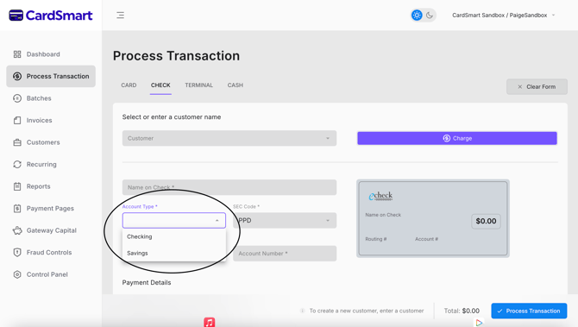The height and width of the screenshot is (327, 578).
Task: Switch to dark mode moon icon
Action: [430, 16]
